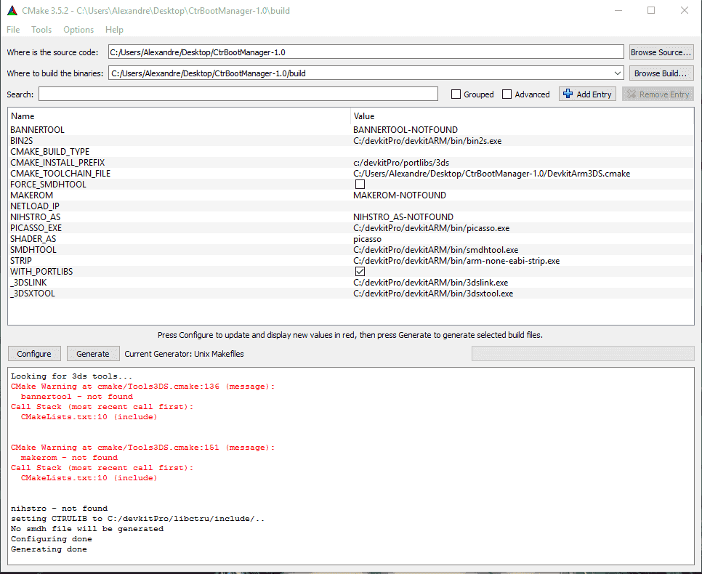The height and width of the screenshot is (574, 702).
Task: Select the CMAKE_BUILD_TYPE row
Action: point(351,151)
